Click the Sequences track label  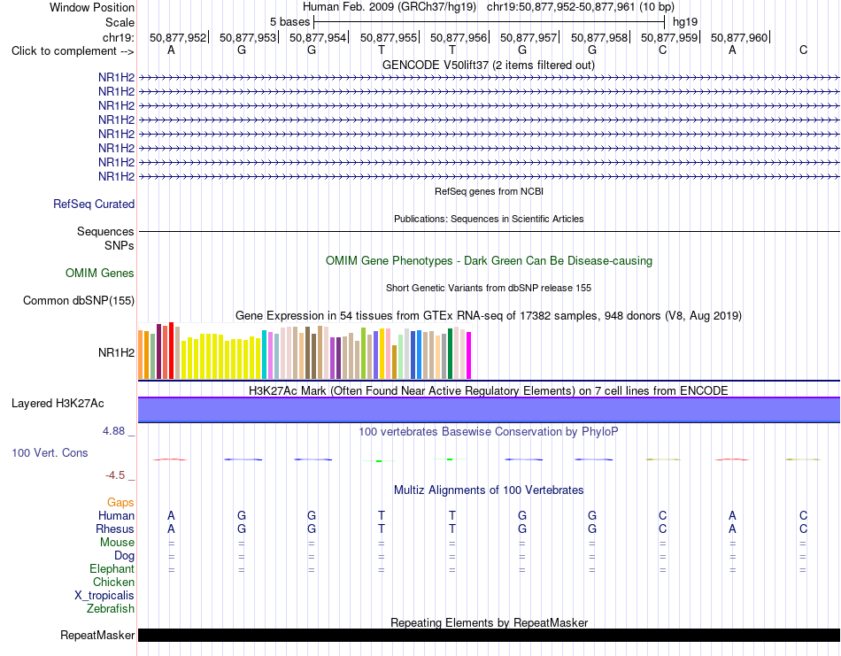105,231
